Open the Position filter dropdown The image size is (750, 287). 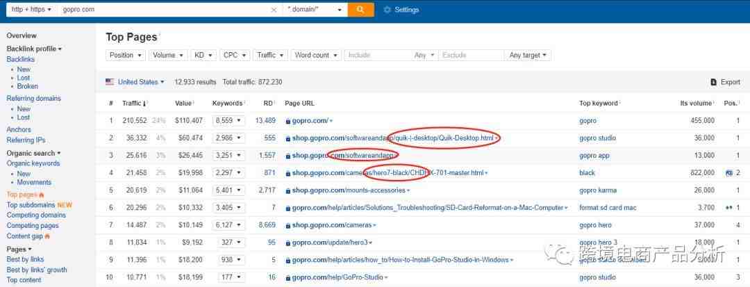(x=125, y=55)
